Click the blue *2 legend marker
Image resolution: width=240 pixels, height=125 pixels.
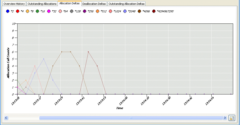point(8,11)
